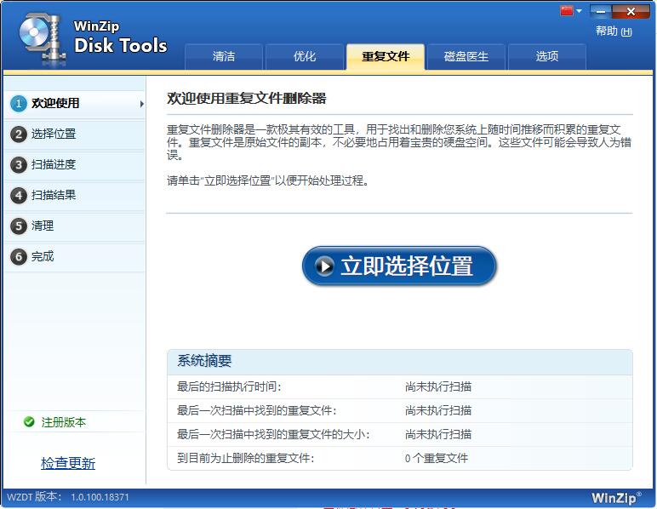Click the 系统摘要 panel header
The image size is (657, 509).
(x=400, y=362)
